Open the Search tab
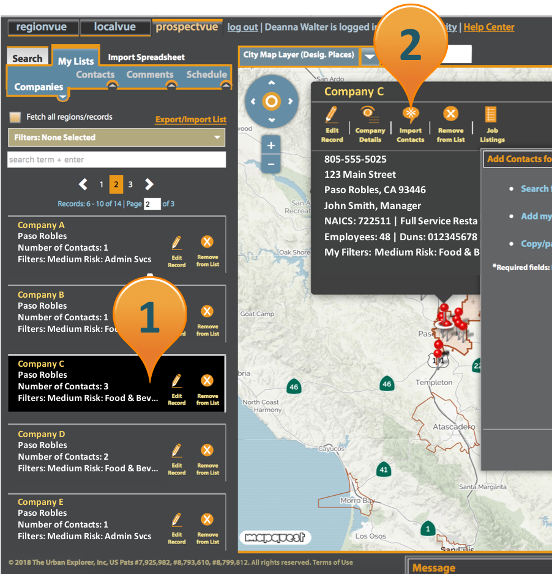Image resolution: width=552 pixels, height=574 pixels. [x=28, y=58]
